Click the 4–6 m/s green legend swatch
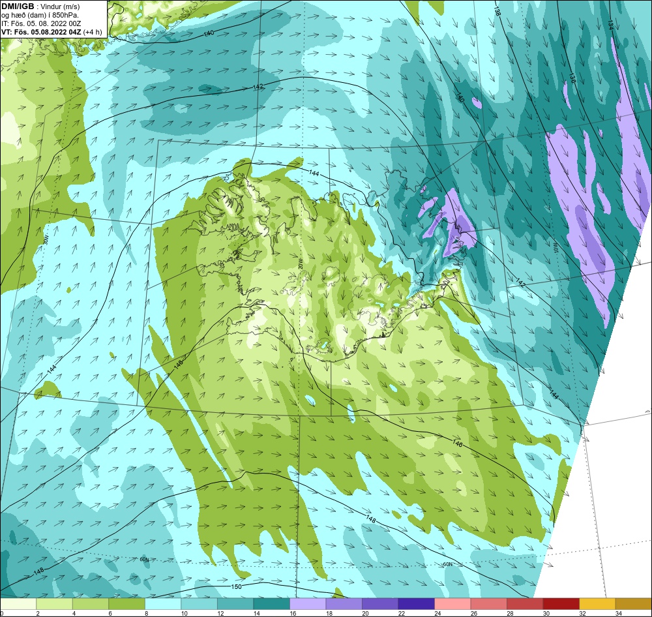The image size is (652, 617). click(x=91, y=604)
